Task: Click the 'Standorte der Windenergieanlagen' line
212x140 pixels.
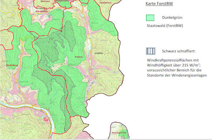Action: click(177, 75)
